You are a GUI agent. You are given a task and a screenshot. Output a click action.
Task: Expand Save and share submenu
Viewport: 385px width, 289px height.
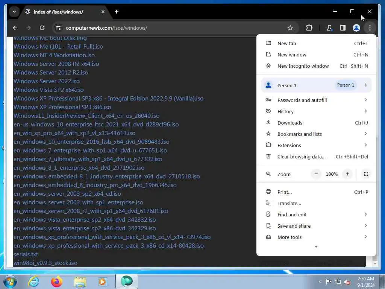[x=316, y=226]
